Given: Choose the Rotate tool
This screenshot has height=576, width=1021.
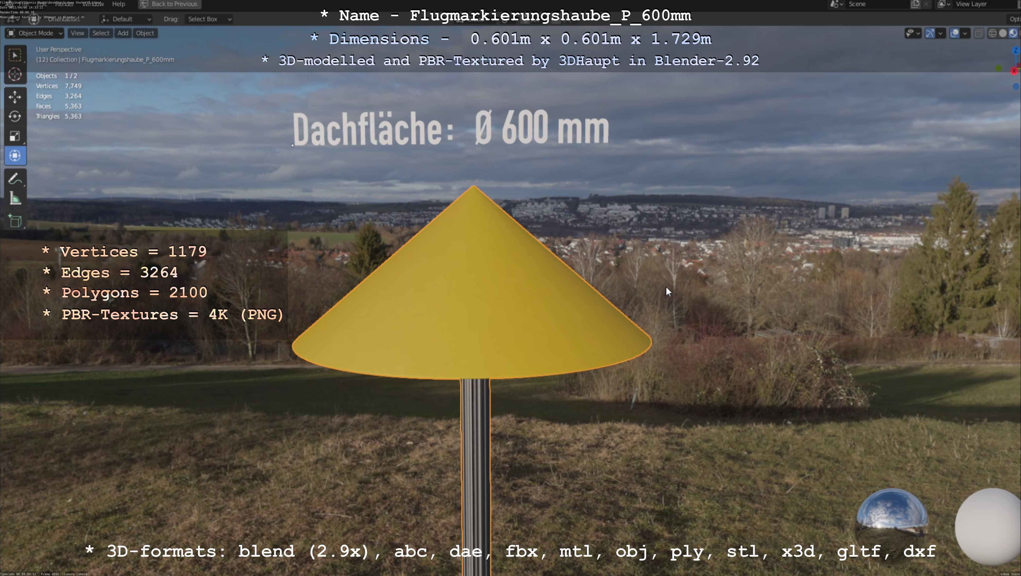Looking at the screenshot, I should [x=15, y=116].
